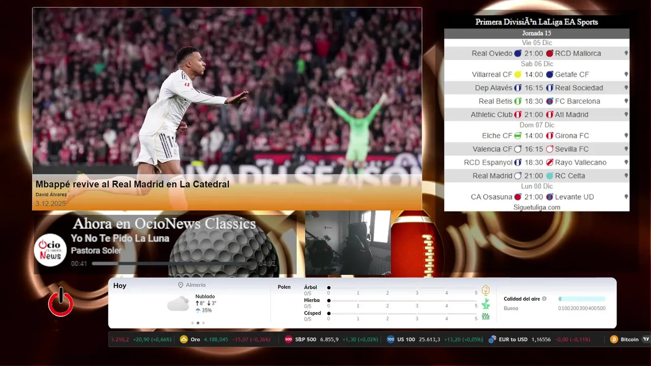Viewport: 651px width, 366px height.
Task: Select the active middle weather carousel dot
Action: (x=198, y=323)
